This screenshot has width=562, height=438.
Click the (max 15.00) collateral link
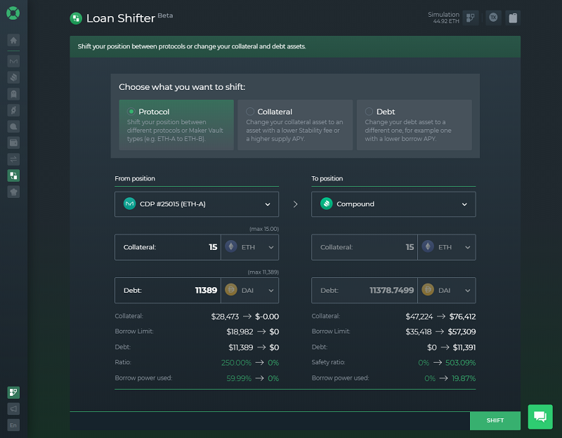pos(264,229)
